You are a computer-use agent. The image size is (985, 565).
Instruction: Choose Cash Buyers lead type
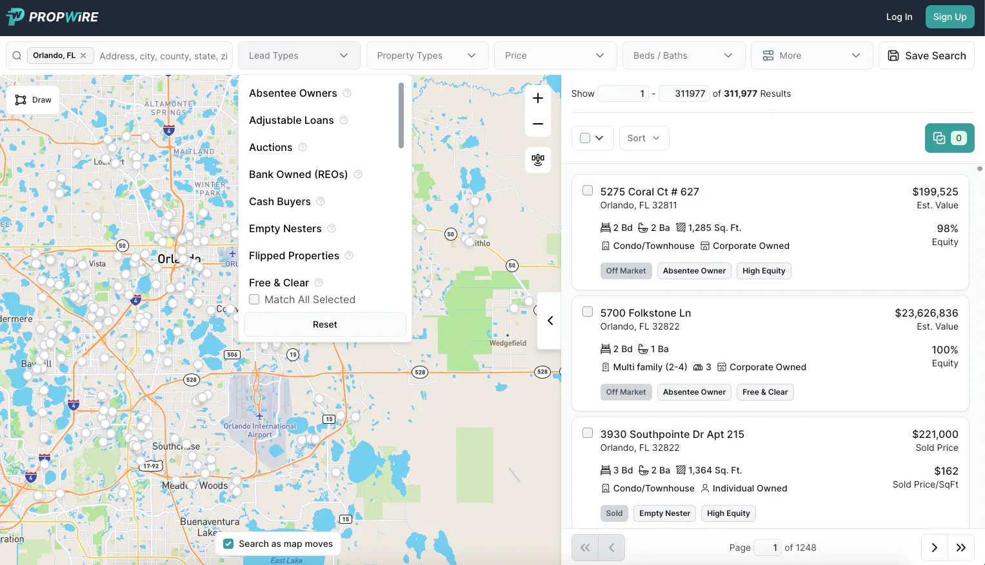click(x=280, y=202)
